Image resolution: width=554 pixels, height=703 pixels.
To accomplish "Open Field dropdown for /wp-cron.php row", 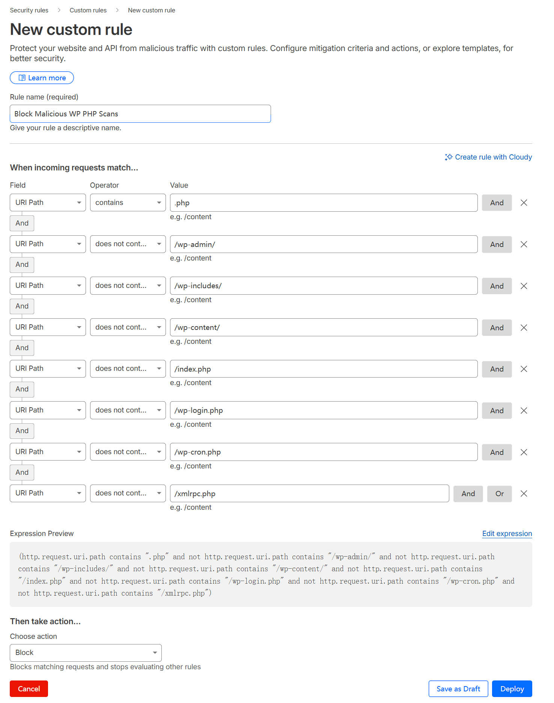I will (48, 452).
